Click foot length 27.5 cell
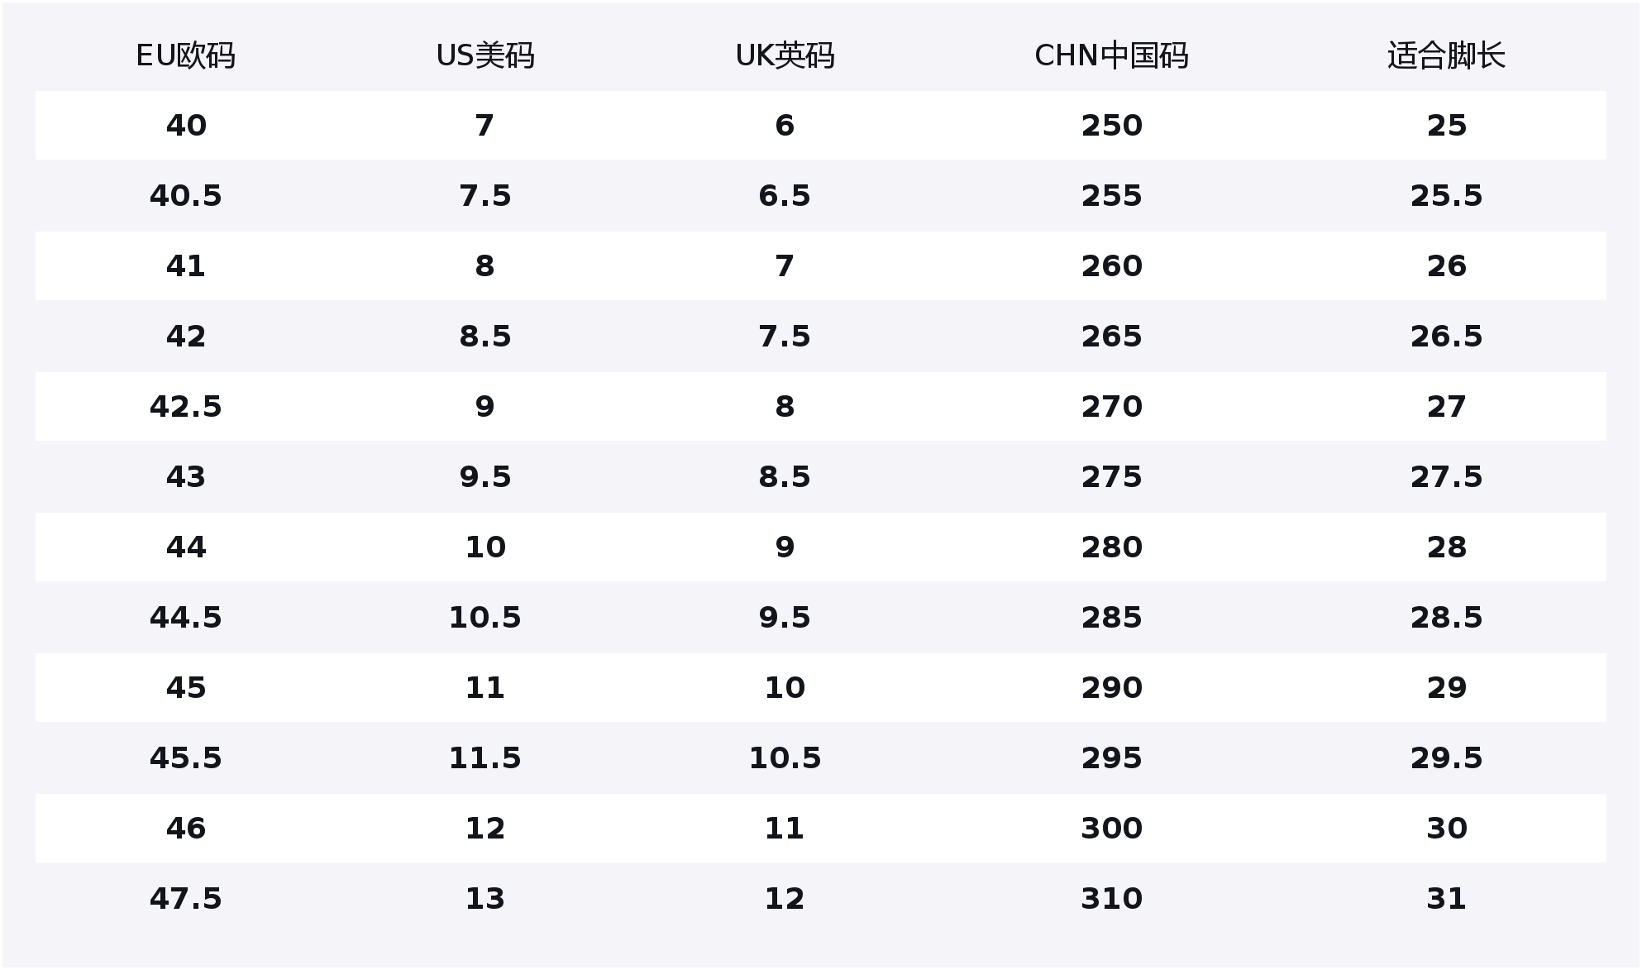This screenshot has height=970, width=1642. tap(1446, 477)
